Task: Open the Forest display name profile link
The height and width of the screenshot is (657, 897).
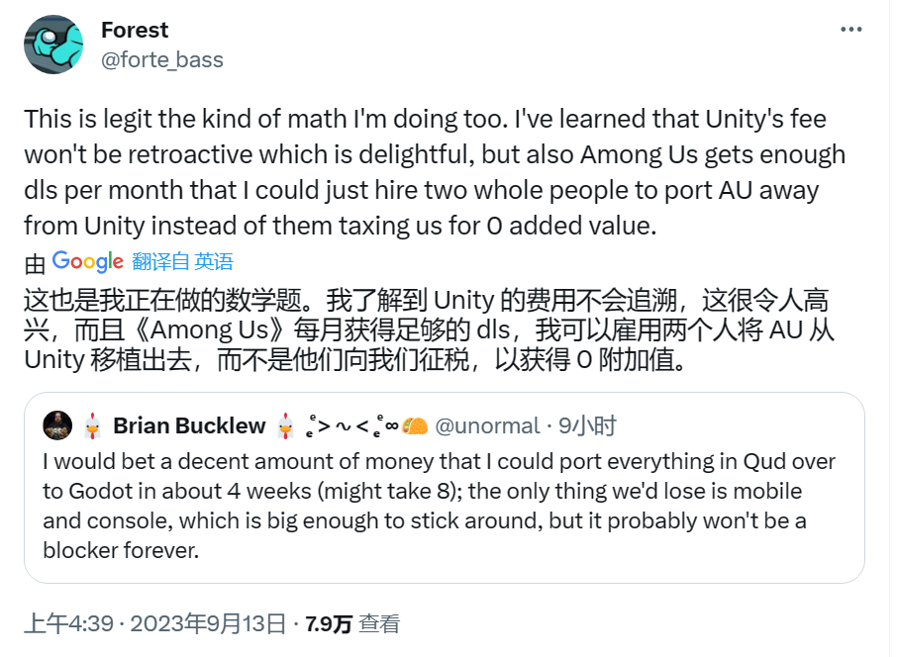Action: pos(135,31)
